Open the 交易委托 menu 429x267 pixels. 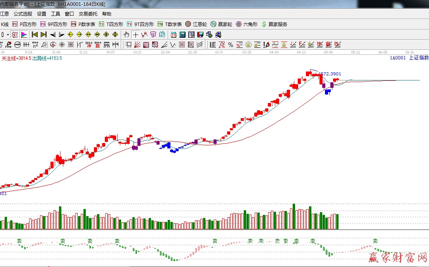(88, 14)
